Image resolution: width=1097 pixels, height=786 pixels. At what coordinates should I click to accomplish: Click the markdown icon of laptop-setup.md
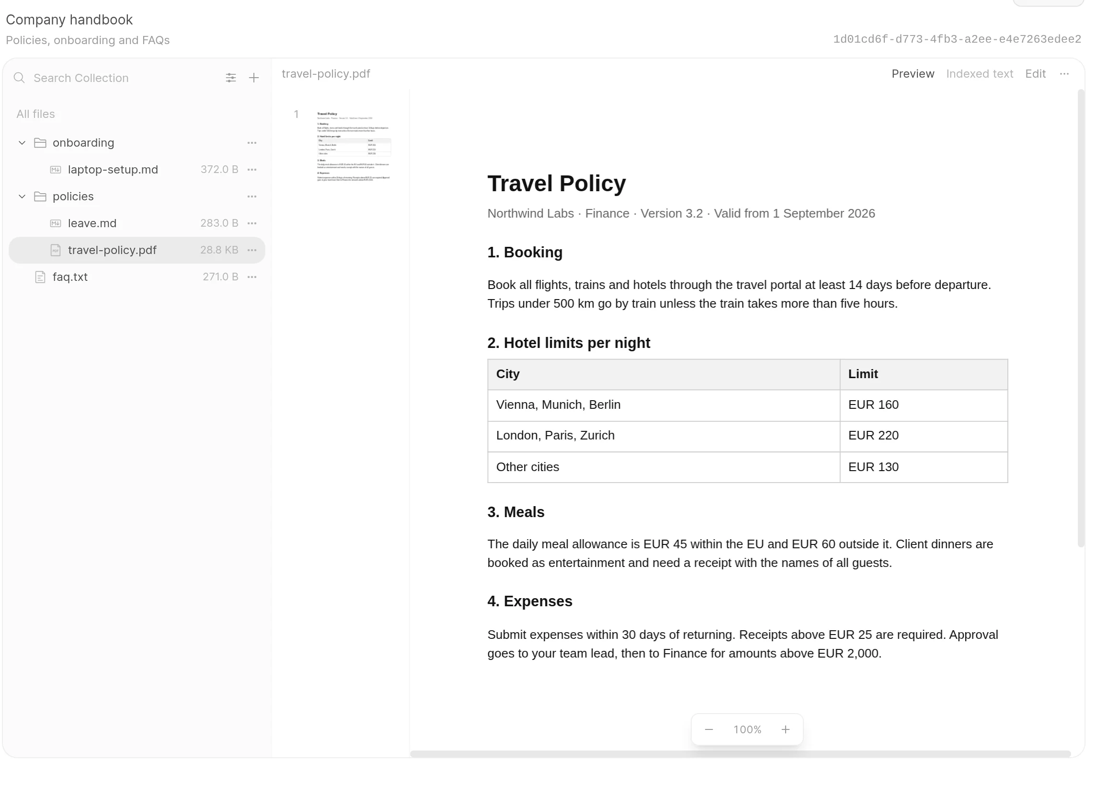point(56,169)
